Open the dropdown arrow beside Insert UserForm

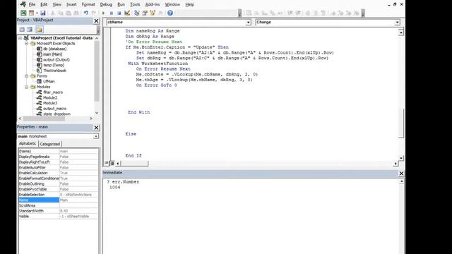point(37,13)
